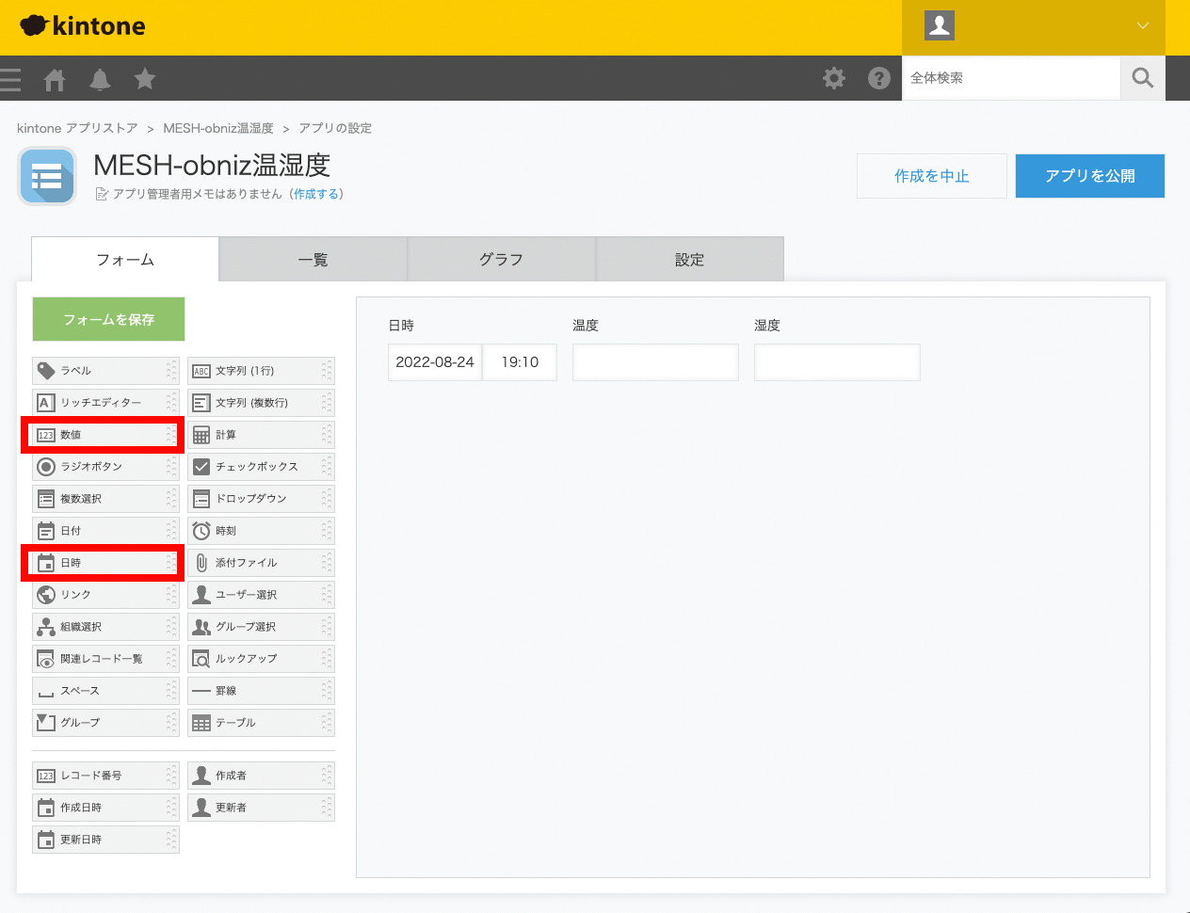Select the ラジオボタン field element
This screenshot has width=1190, height=913.
tap(105, 467)
